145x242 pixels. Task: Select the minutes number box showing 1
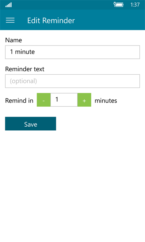coord(64,100)
